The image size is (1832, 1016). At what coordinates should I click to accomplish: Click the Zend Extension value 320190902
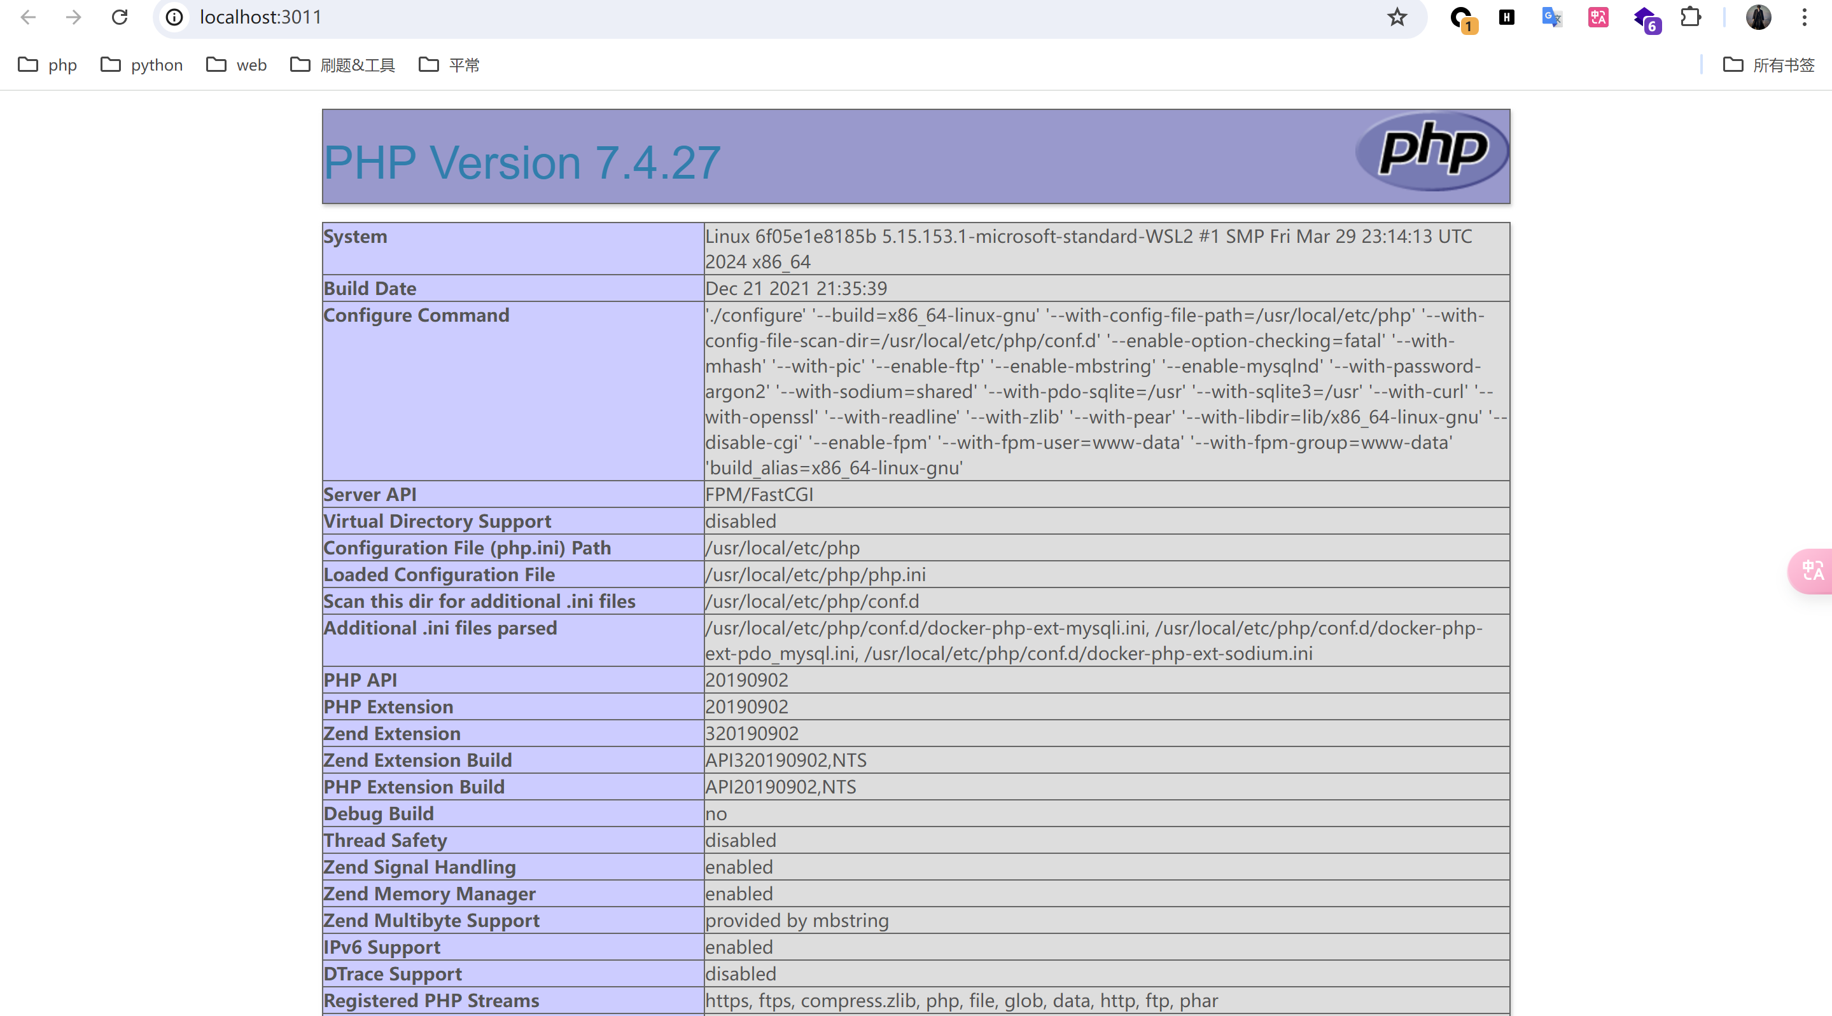(752, 733)
